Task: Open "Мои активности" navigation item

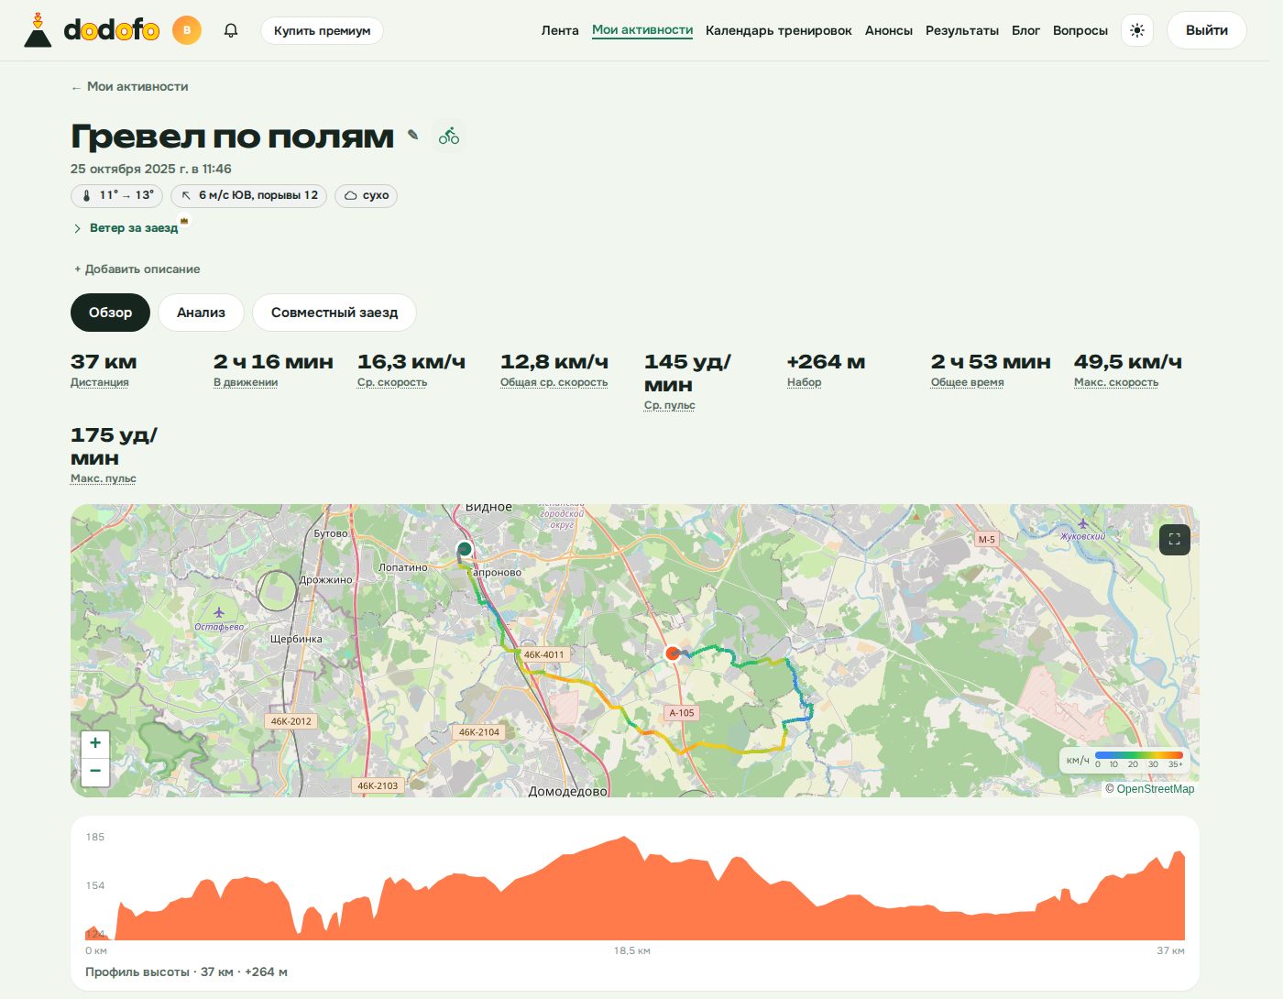Action: pos(642,30)
